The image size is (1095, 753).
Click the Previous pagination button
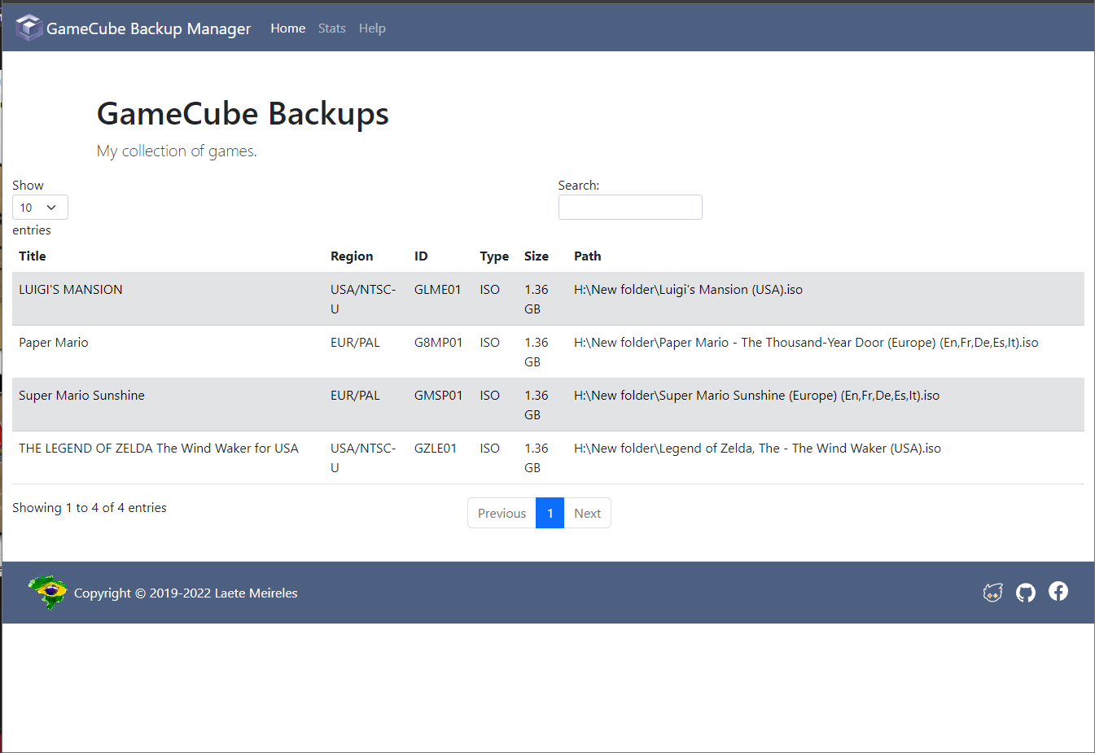[502, 513]
